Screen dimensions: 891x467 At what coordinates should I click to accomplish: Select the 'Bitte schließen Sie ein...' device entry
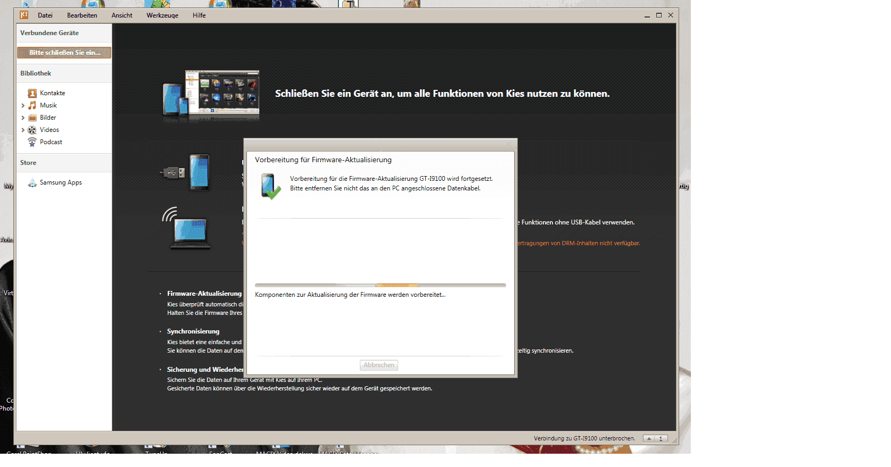64,53
